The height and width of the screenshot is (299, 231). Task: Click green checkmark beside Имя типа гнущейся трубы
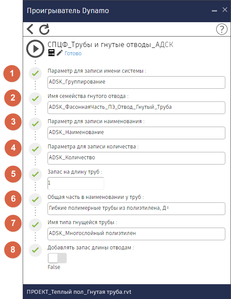(35, 225)
